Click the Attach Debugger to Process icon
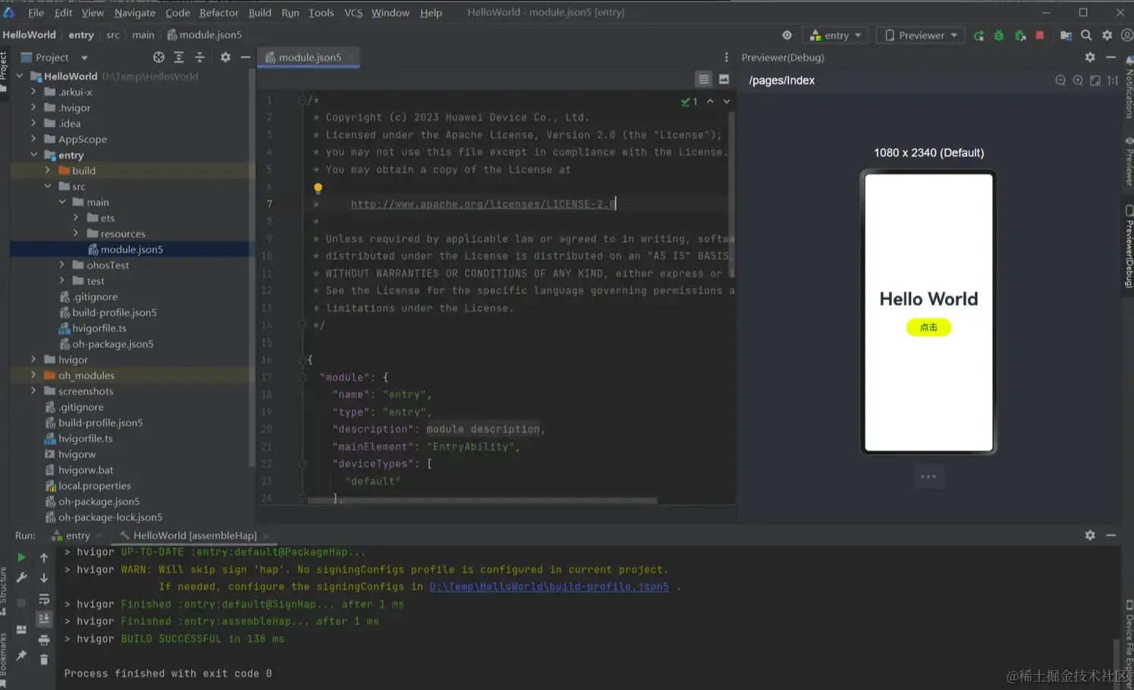The image size is (1134, 690). pyautogui.click(x=1020, y=36)
